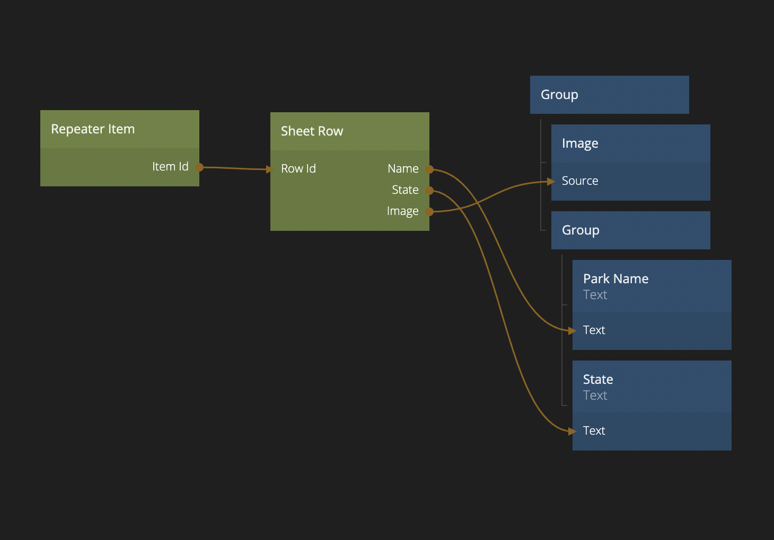Select the State text node header
Image resolution: width=774 pixels, height=540 pixels.
[x=652, y=386]
